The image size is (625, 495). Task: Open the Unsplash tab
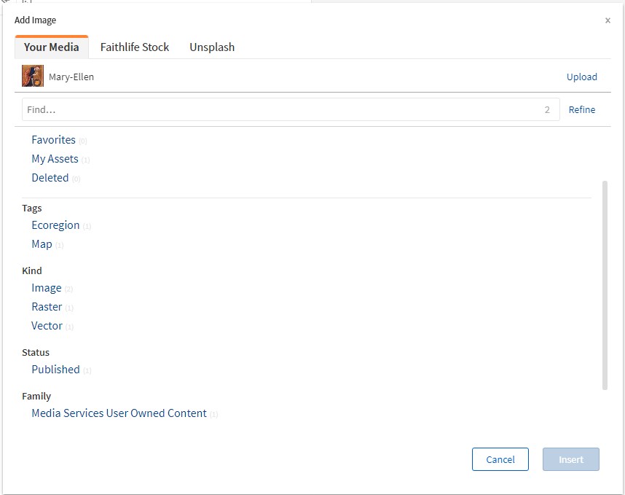(212, 47)
